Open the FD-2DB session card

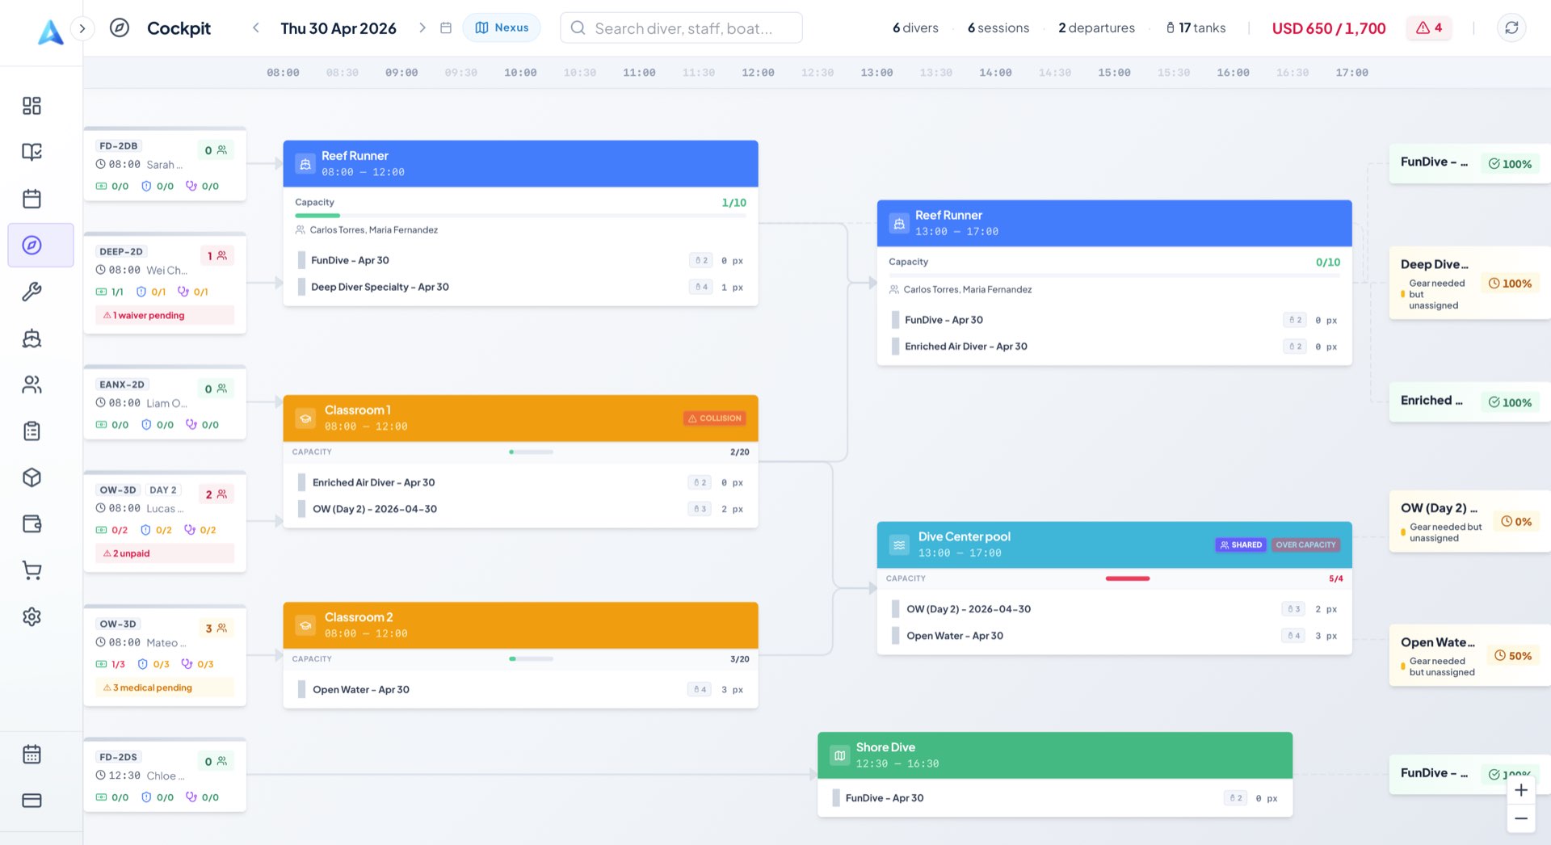[x=165, y=165]
